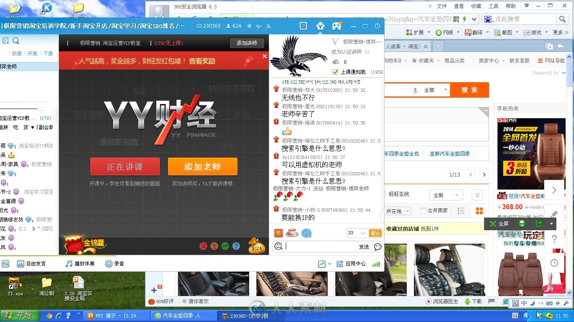Screen dimensions: 574x322
Task: Open 应用中心 app center
Action: coord(351,264)
